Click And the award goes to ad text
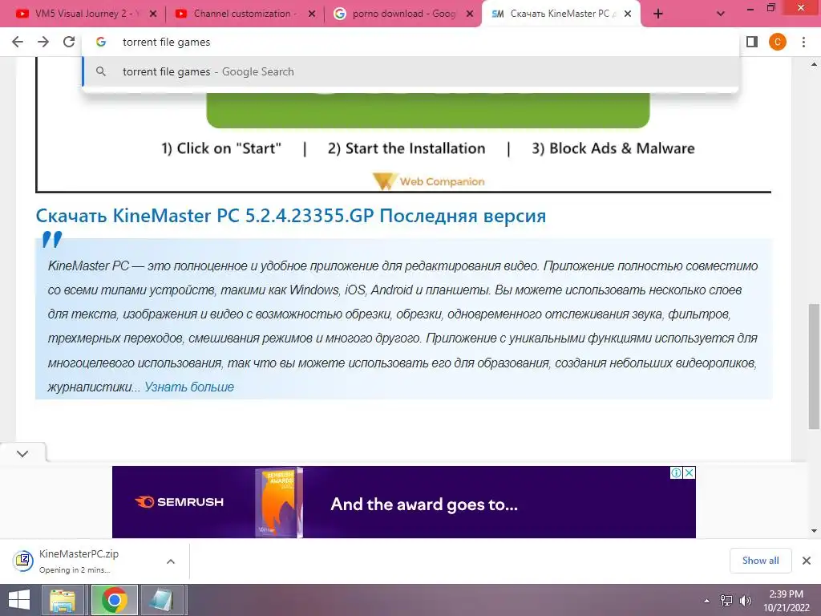Image resolution: width=821 pixels, height=616 pixels. (424, 505)
